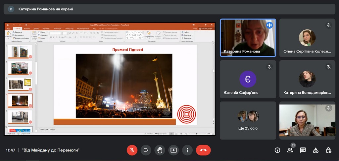This screenshot has width=339, height=161.
Task: Unmute your microphone
Action: pyautogui.click(x=132, y=150)
